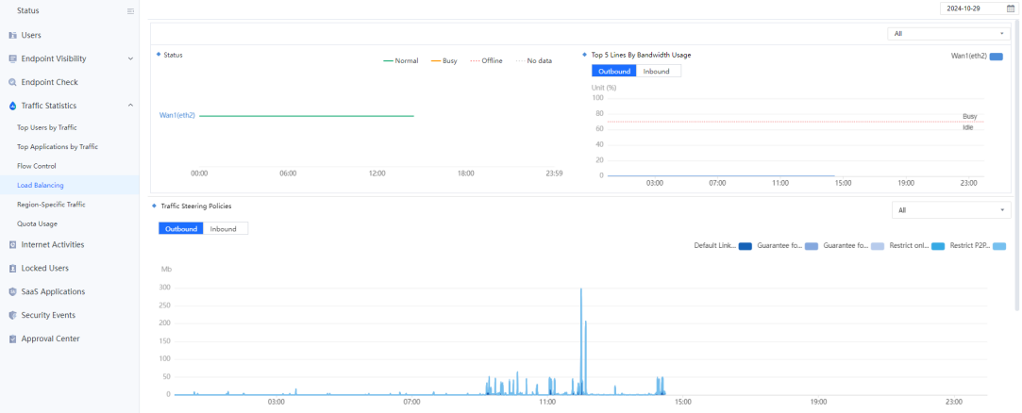Open the Traffic Steering Policies All dropdown
Image resolution: width=1022 pixels, height=413 pixels.
(952, 210)
